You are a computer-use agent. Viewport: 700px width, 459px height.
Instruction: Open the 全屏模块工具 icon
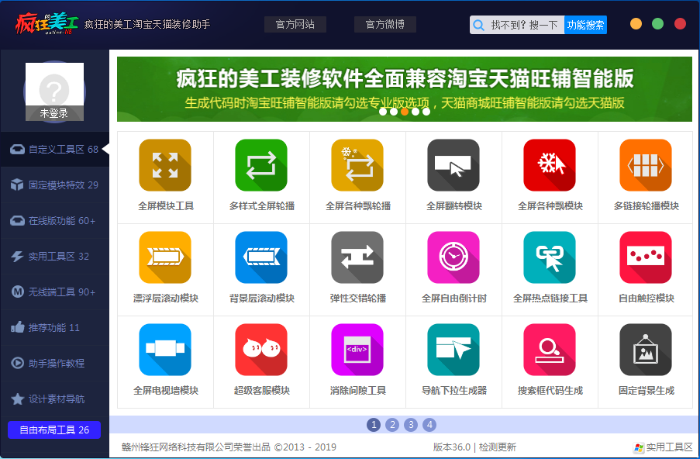pos(165,165)
